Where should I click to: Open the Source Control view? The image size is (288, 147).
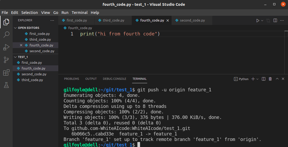coord(6,60)
